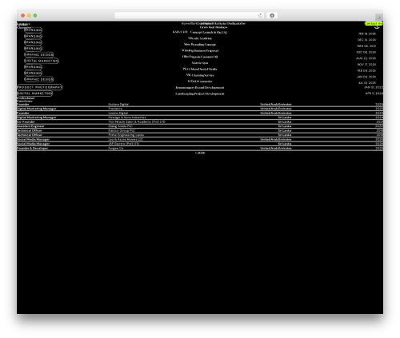
Task: Click the JAN 01 date in the Ironmongery row
Action: (374, 87)
